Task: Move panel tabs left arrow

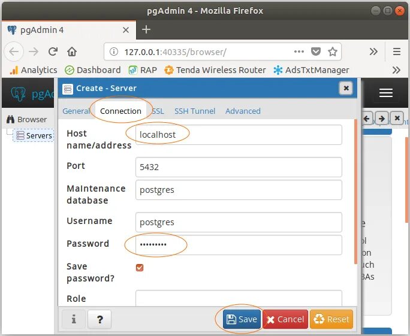Action: 367,119
